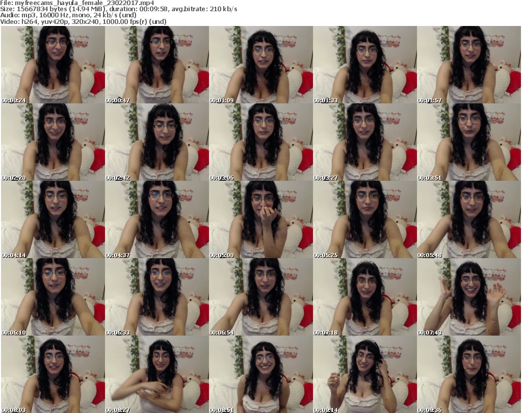Select the thumbnail timestamped 00:01:09
The width and height of the screenshot is (522, 413).
[261, 65]
